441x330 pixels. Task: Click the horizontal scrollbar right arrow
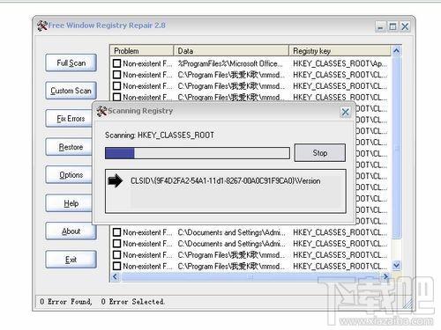click(x=385, y=276)
